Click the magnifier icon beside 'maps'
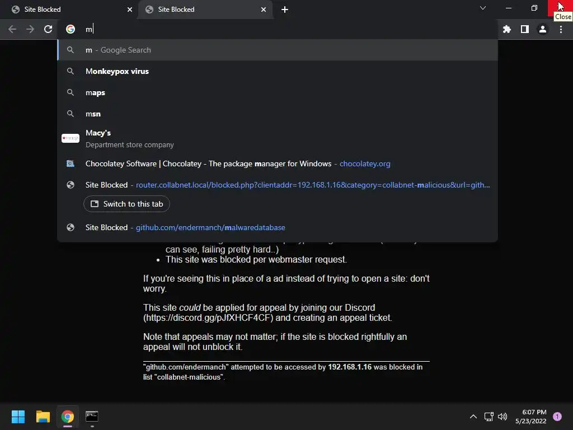Viewport: 573px width, 430px height. click(71, 92)
